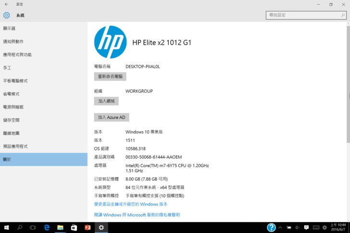Click the 加入網域 button

click(106, 101)
